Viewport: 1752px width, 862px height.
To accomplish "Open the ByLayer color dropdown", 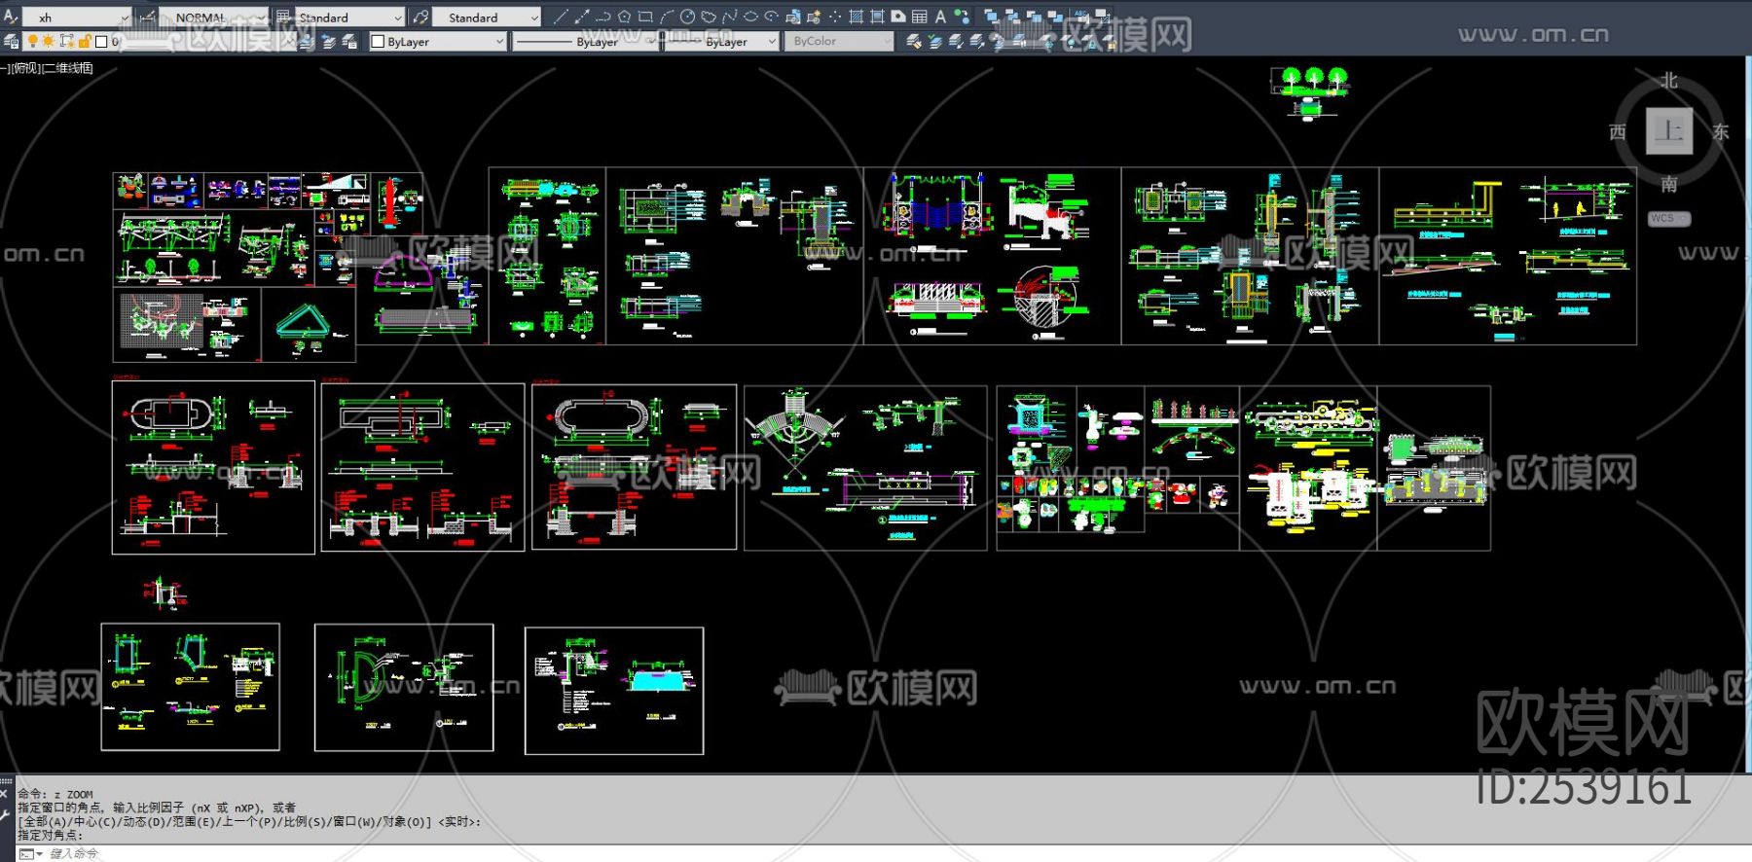I will click(x=438, y=42).
